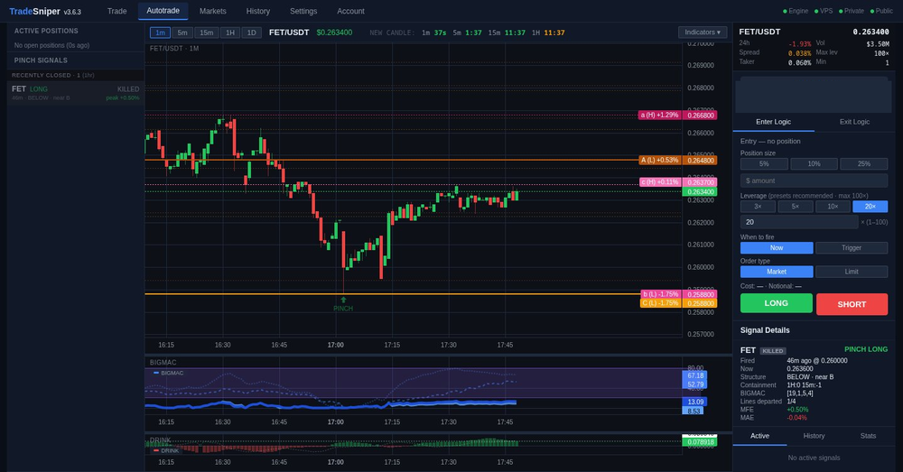Set when to fire to Trigger

point(852,248)
